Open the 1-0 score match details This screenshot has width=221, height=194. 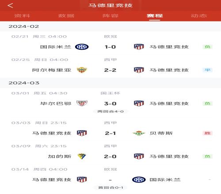(110, 47)
